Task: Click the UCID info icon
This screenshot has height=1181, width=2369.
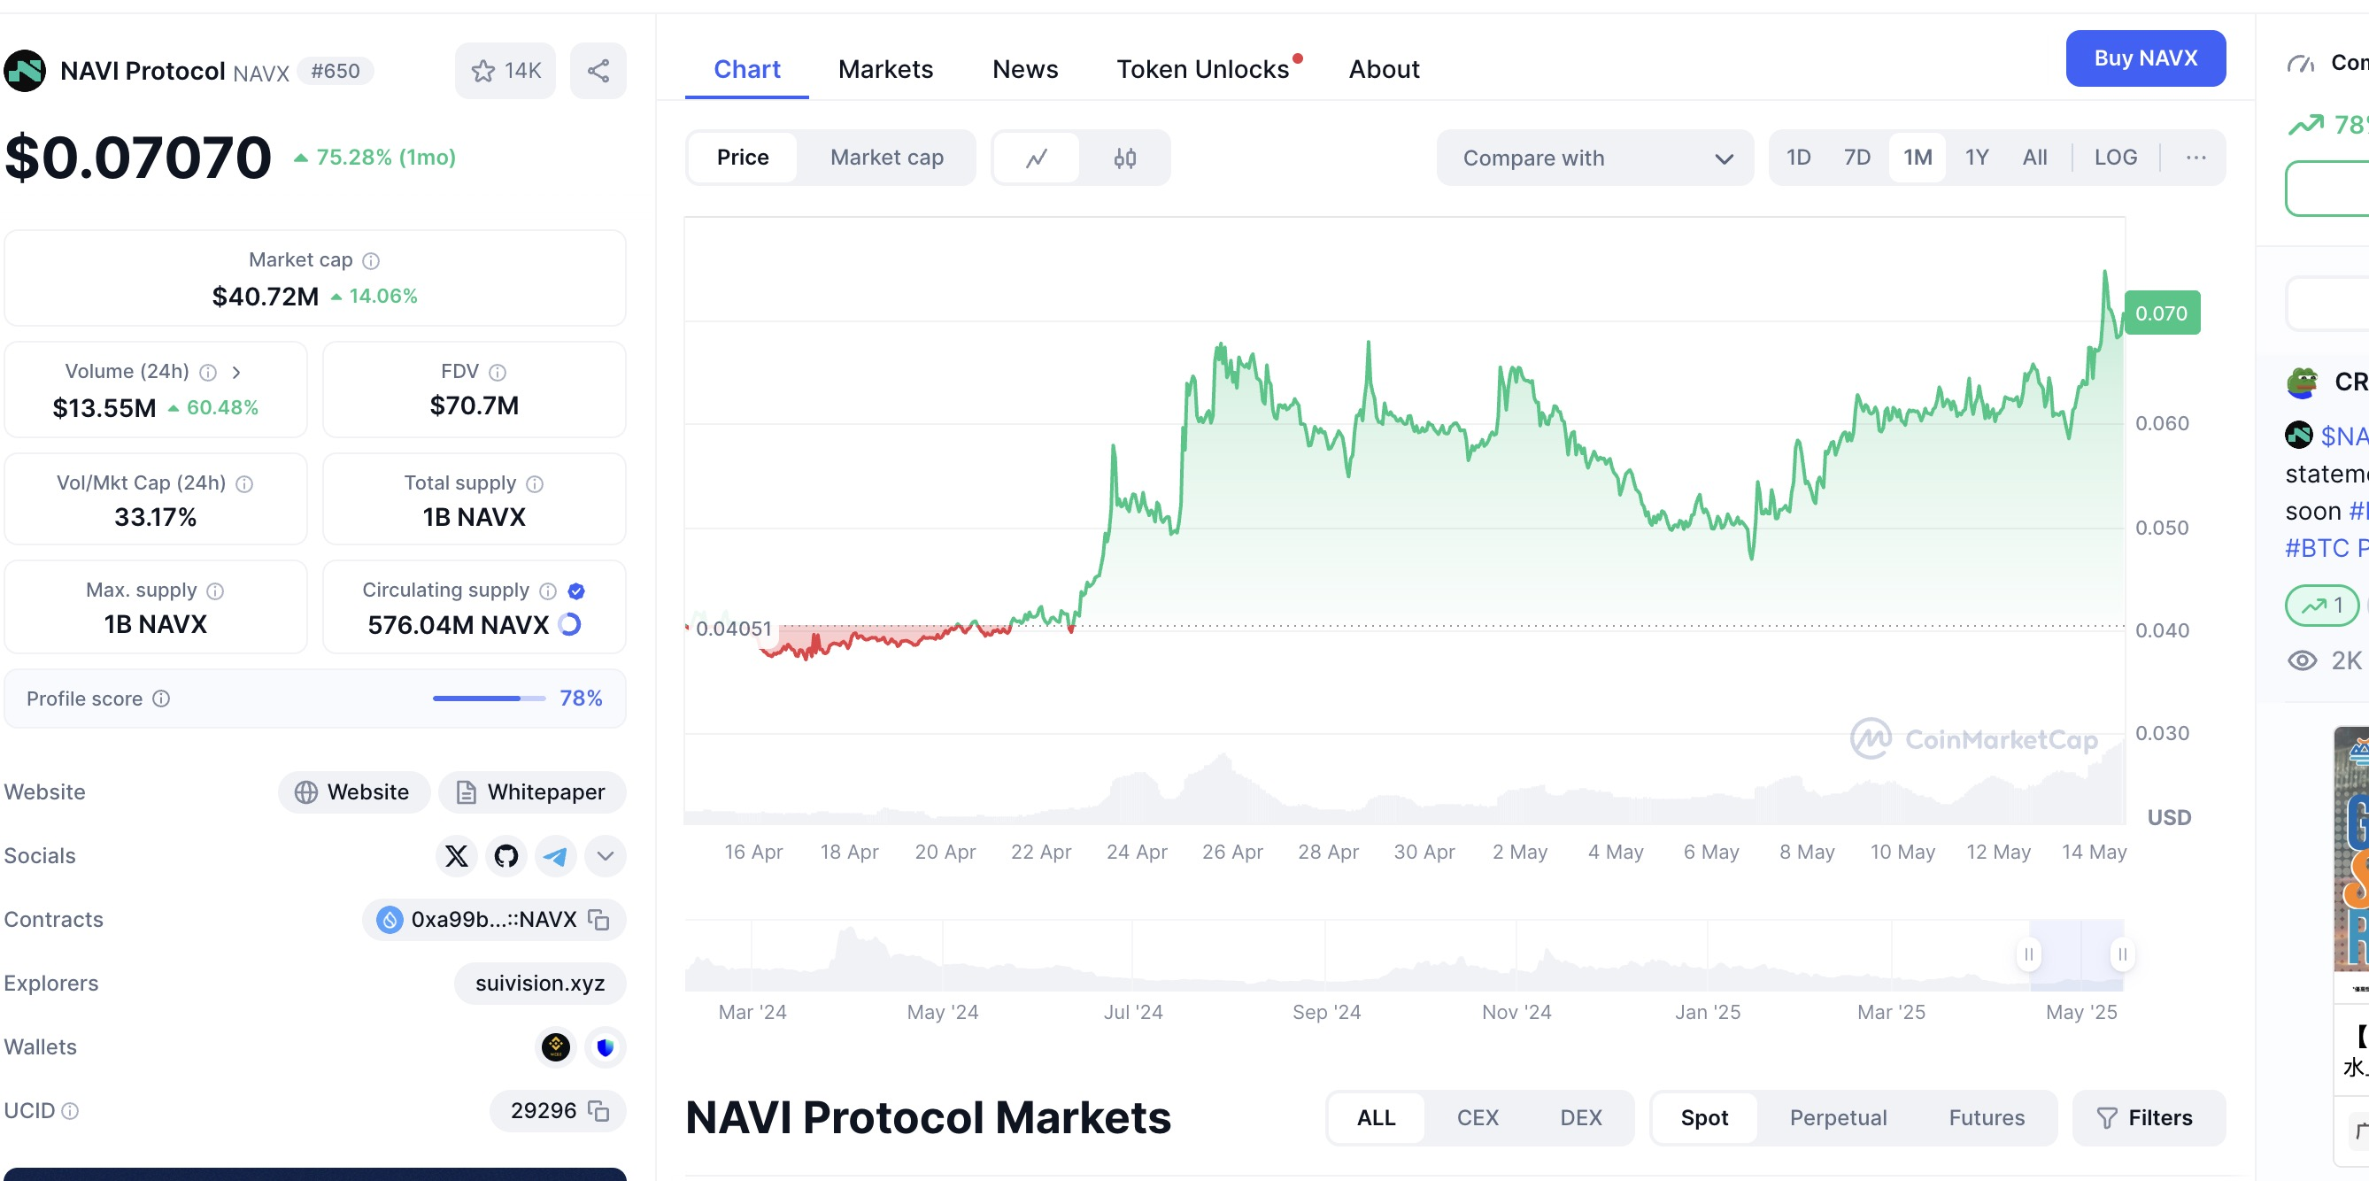Action: (x=70, y=1111)
